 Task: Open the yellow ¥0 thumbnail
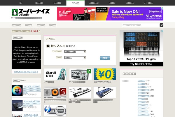coord(105,74)
